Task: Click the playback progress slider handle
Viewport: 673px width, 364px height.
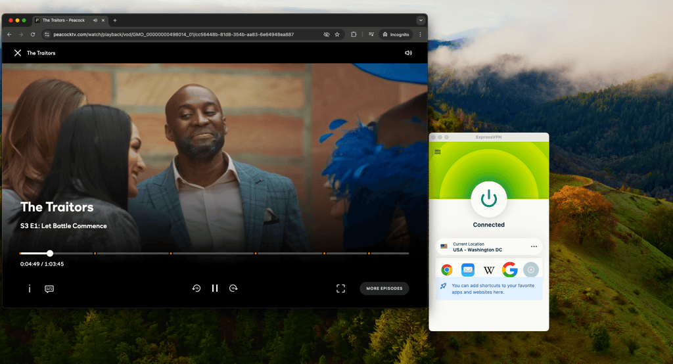Action: pos(50,253)
